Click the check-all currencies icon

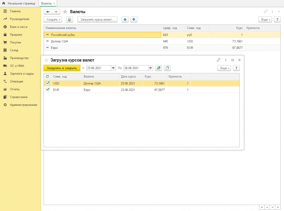coord(159,68)
